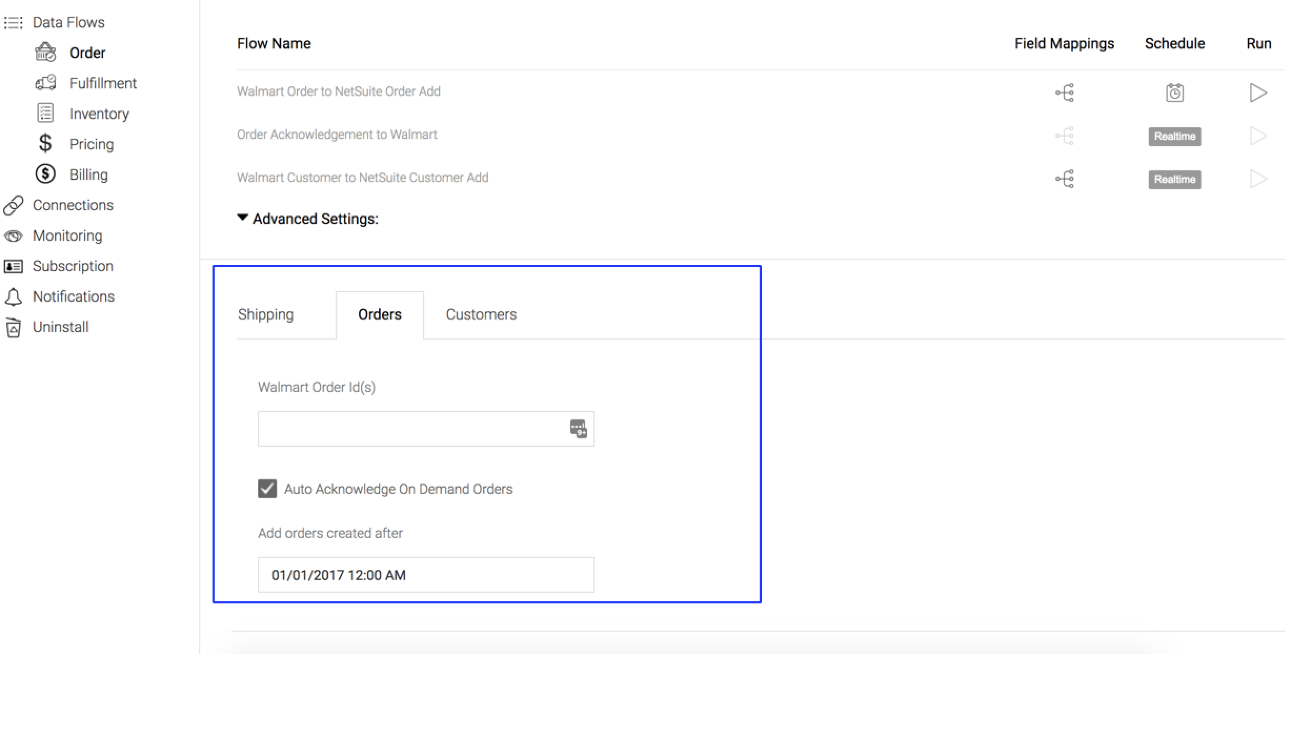Open field mappings for Order Acknowledgement to Walmart
The image size is (1311, 739).
[x=1064, y=136]
